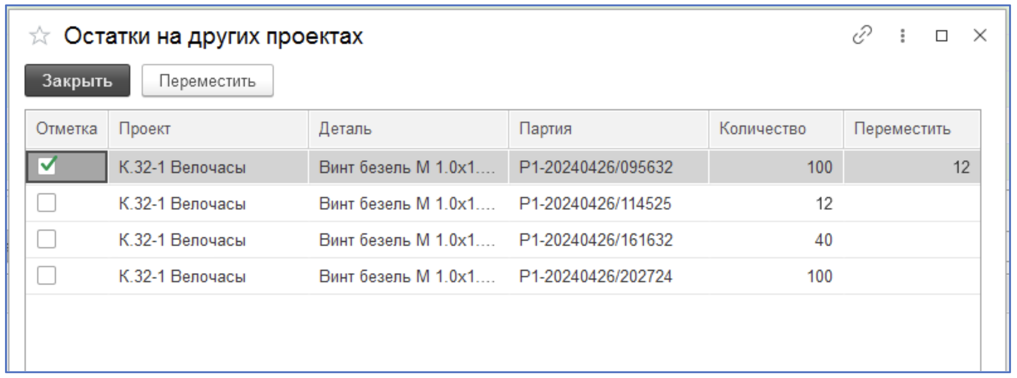The width and height of the screenshot is (1017, 378).
Task: Uncheck the checkbox for batch P1-20240426/095632
Action: click(x=47, y=166)
